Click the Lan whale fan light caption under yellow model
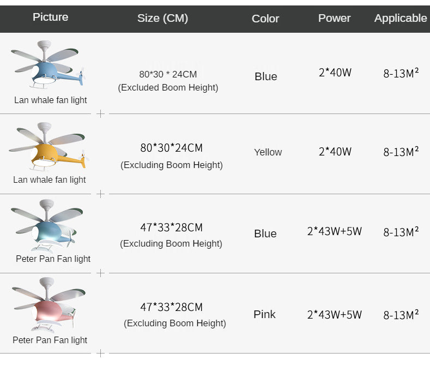The height and width of the screenshot is (383, 430). 50,179
